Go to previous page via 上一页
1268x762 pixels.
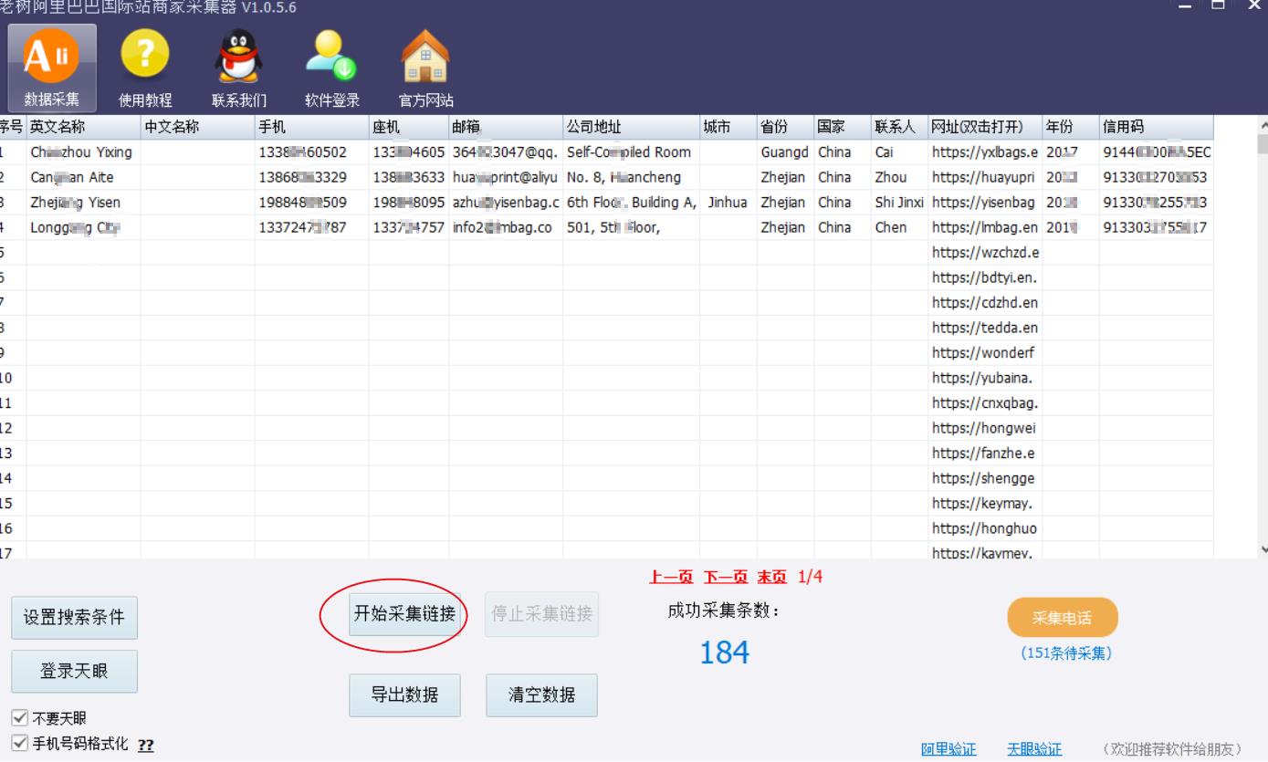672,577
